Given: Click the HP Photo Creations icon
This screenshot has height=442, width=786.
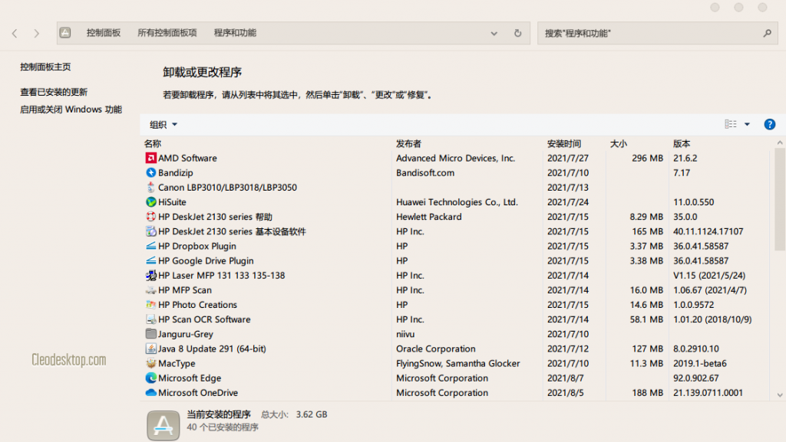Looking at the screenshot, I should click(x=151, y=305).
